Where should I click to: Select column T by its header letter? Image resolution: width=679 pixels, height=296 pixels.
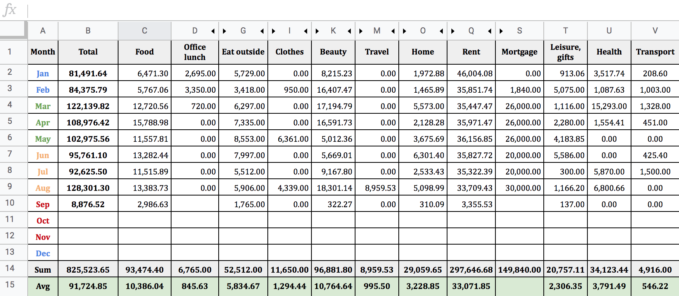566,31
